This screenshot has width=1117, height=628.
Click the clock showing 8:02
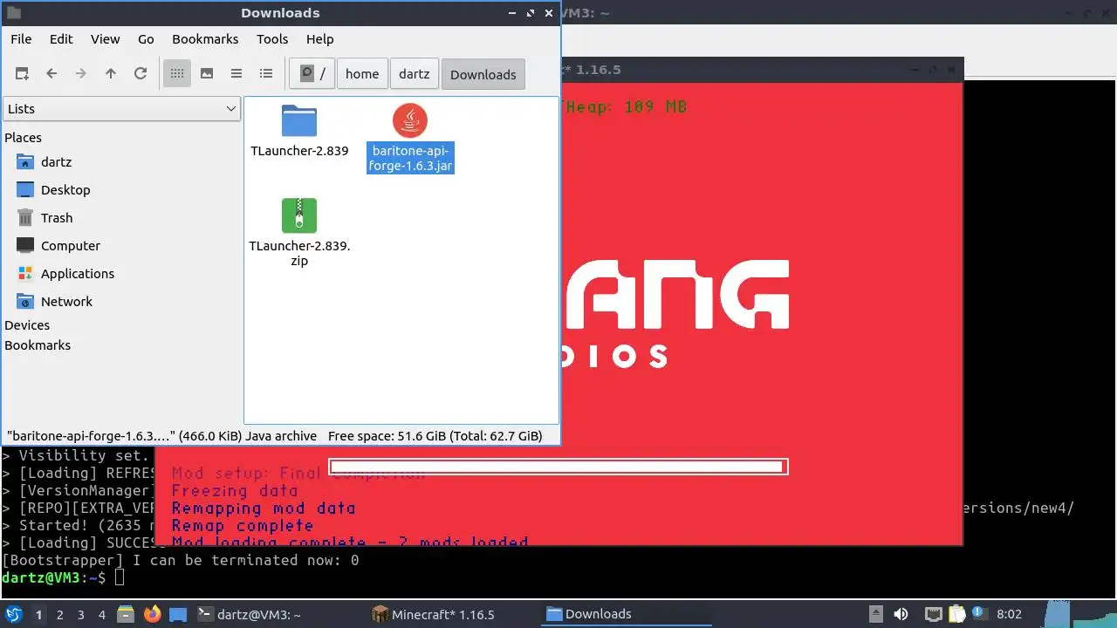click(x=1009, y=614)
